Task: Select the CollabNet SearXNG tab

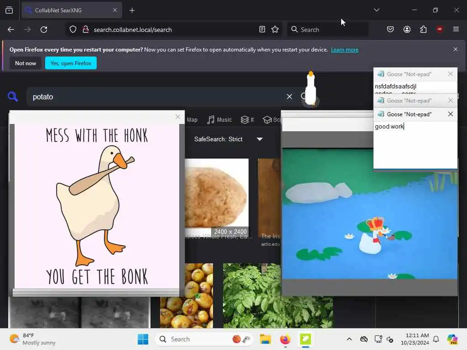Action: (x=72, y=10)
